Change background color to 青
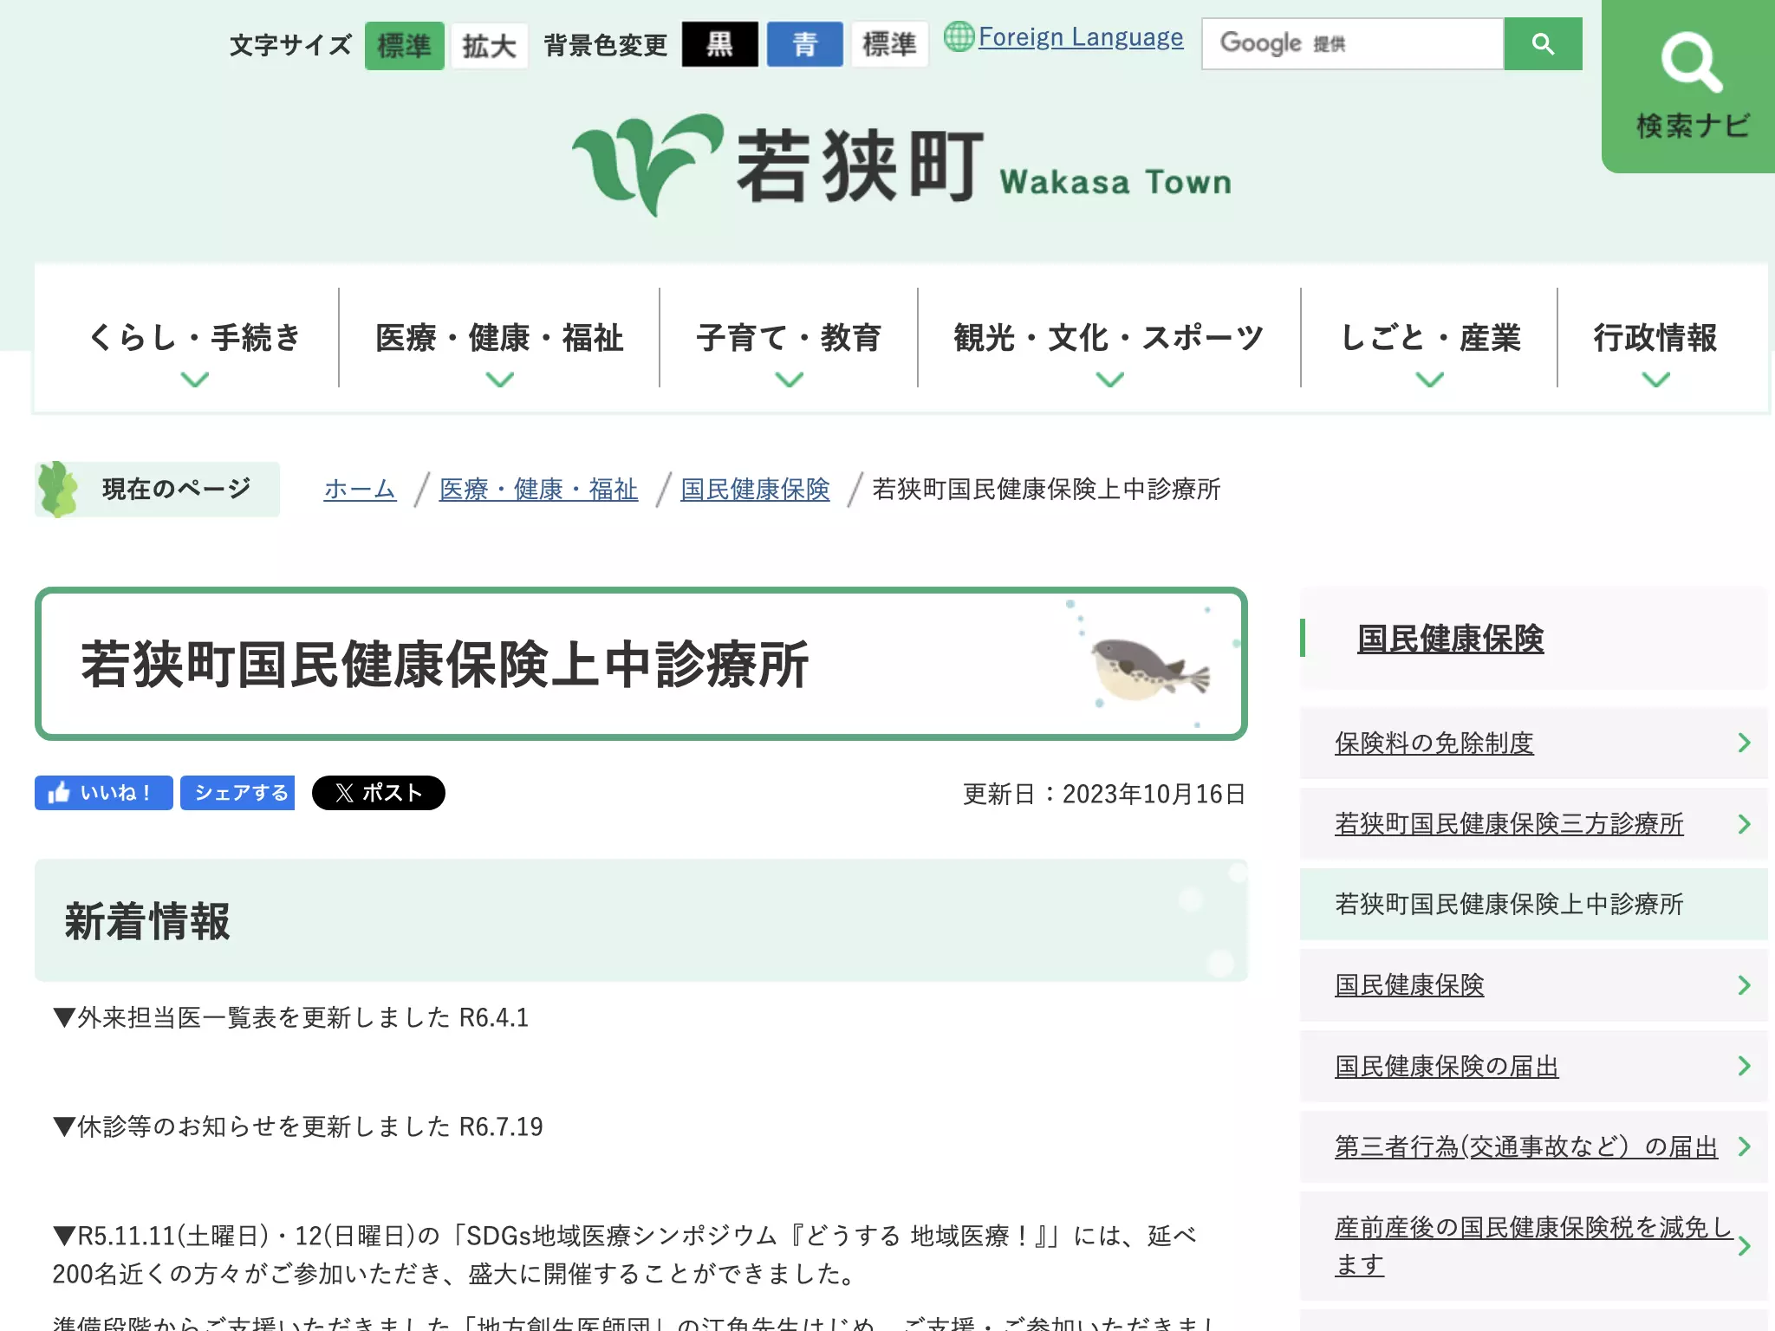 (x=805, y=44)
